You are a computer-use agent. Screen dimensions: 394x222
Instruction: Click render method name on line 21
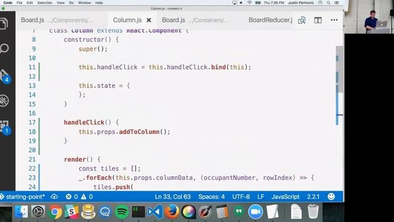(74, 159)
